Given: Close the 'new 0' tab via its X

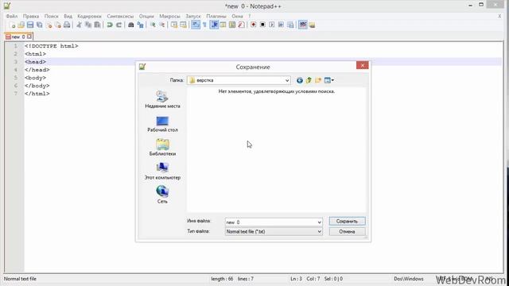Looking at the screenshot, I should [x=29, y=37].
